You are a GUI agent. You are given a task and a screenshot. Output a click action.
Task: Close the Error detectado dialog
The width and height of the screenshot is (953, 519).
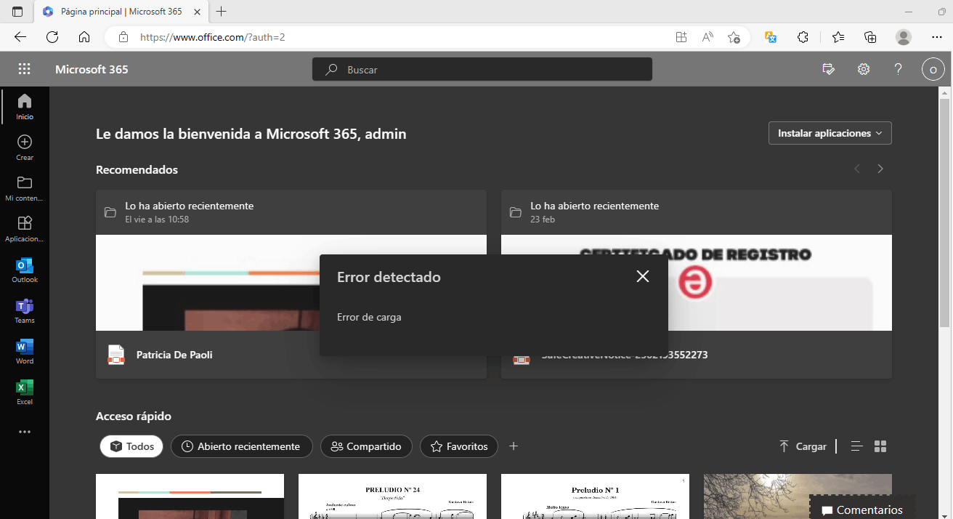[642, 276]
